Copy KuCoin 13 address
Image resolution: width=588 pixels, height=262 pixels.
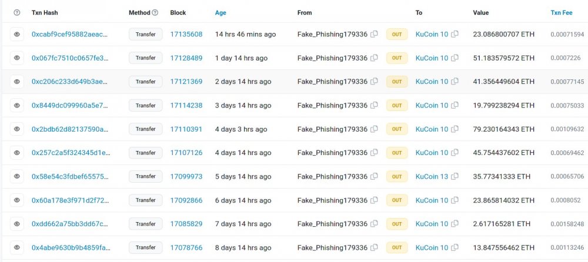coord(455,176)
